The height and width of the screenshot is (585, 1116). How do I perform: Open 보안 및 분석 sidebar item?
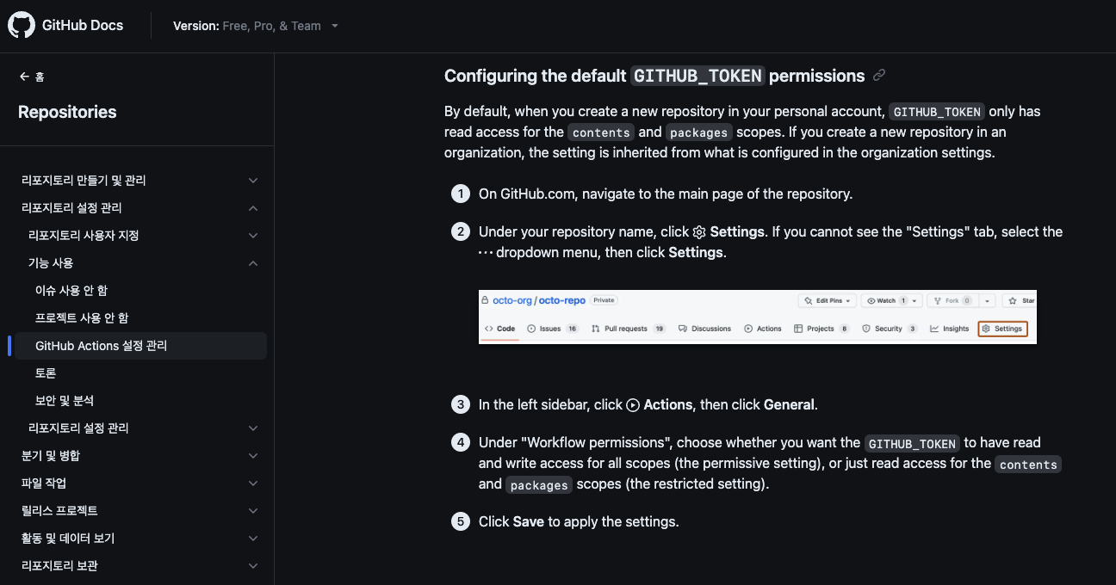65,401
